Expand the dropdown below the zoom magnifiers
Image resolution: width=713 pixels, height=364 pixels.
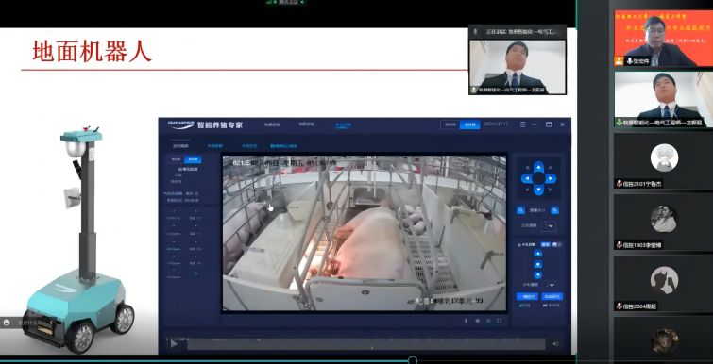pyautogui.click(x=551, y=225)
